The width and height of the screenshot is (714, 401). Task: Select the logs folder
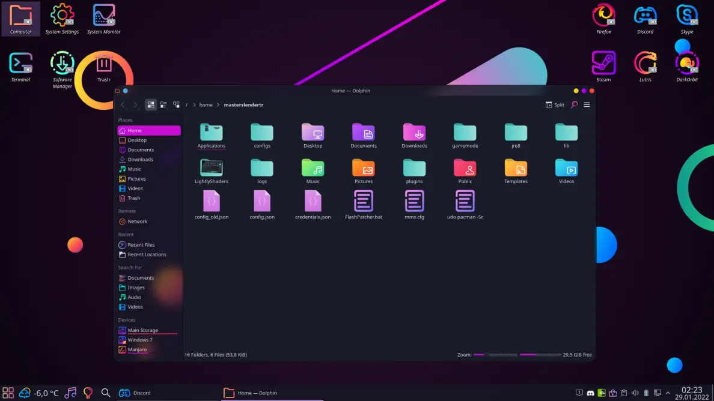coord(262,171)
